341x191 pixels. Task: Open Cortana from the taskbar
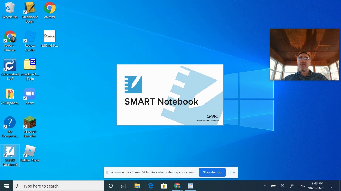click(111, 186)
